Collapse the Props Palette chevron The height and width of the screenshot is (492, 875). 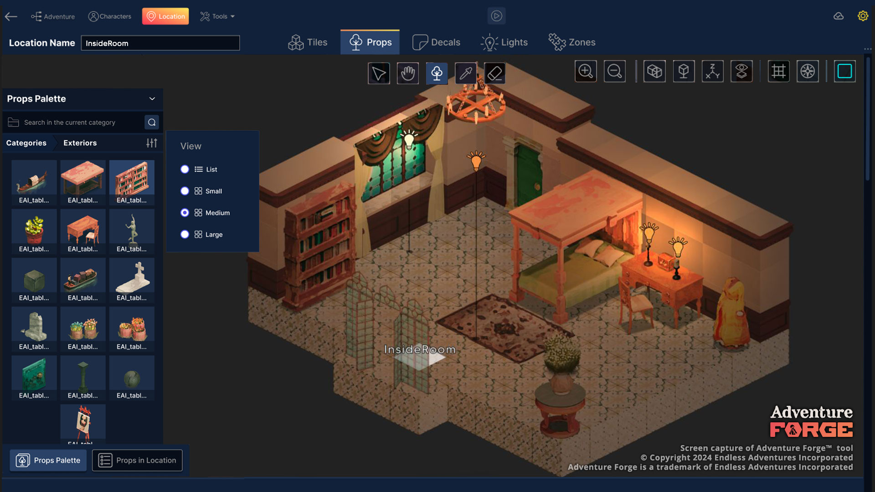coord(152,99)
